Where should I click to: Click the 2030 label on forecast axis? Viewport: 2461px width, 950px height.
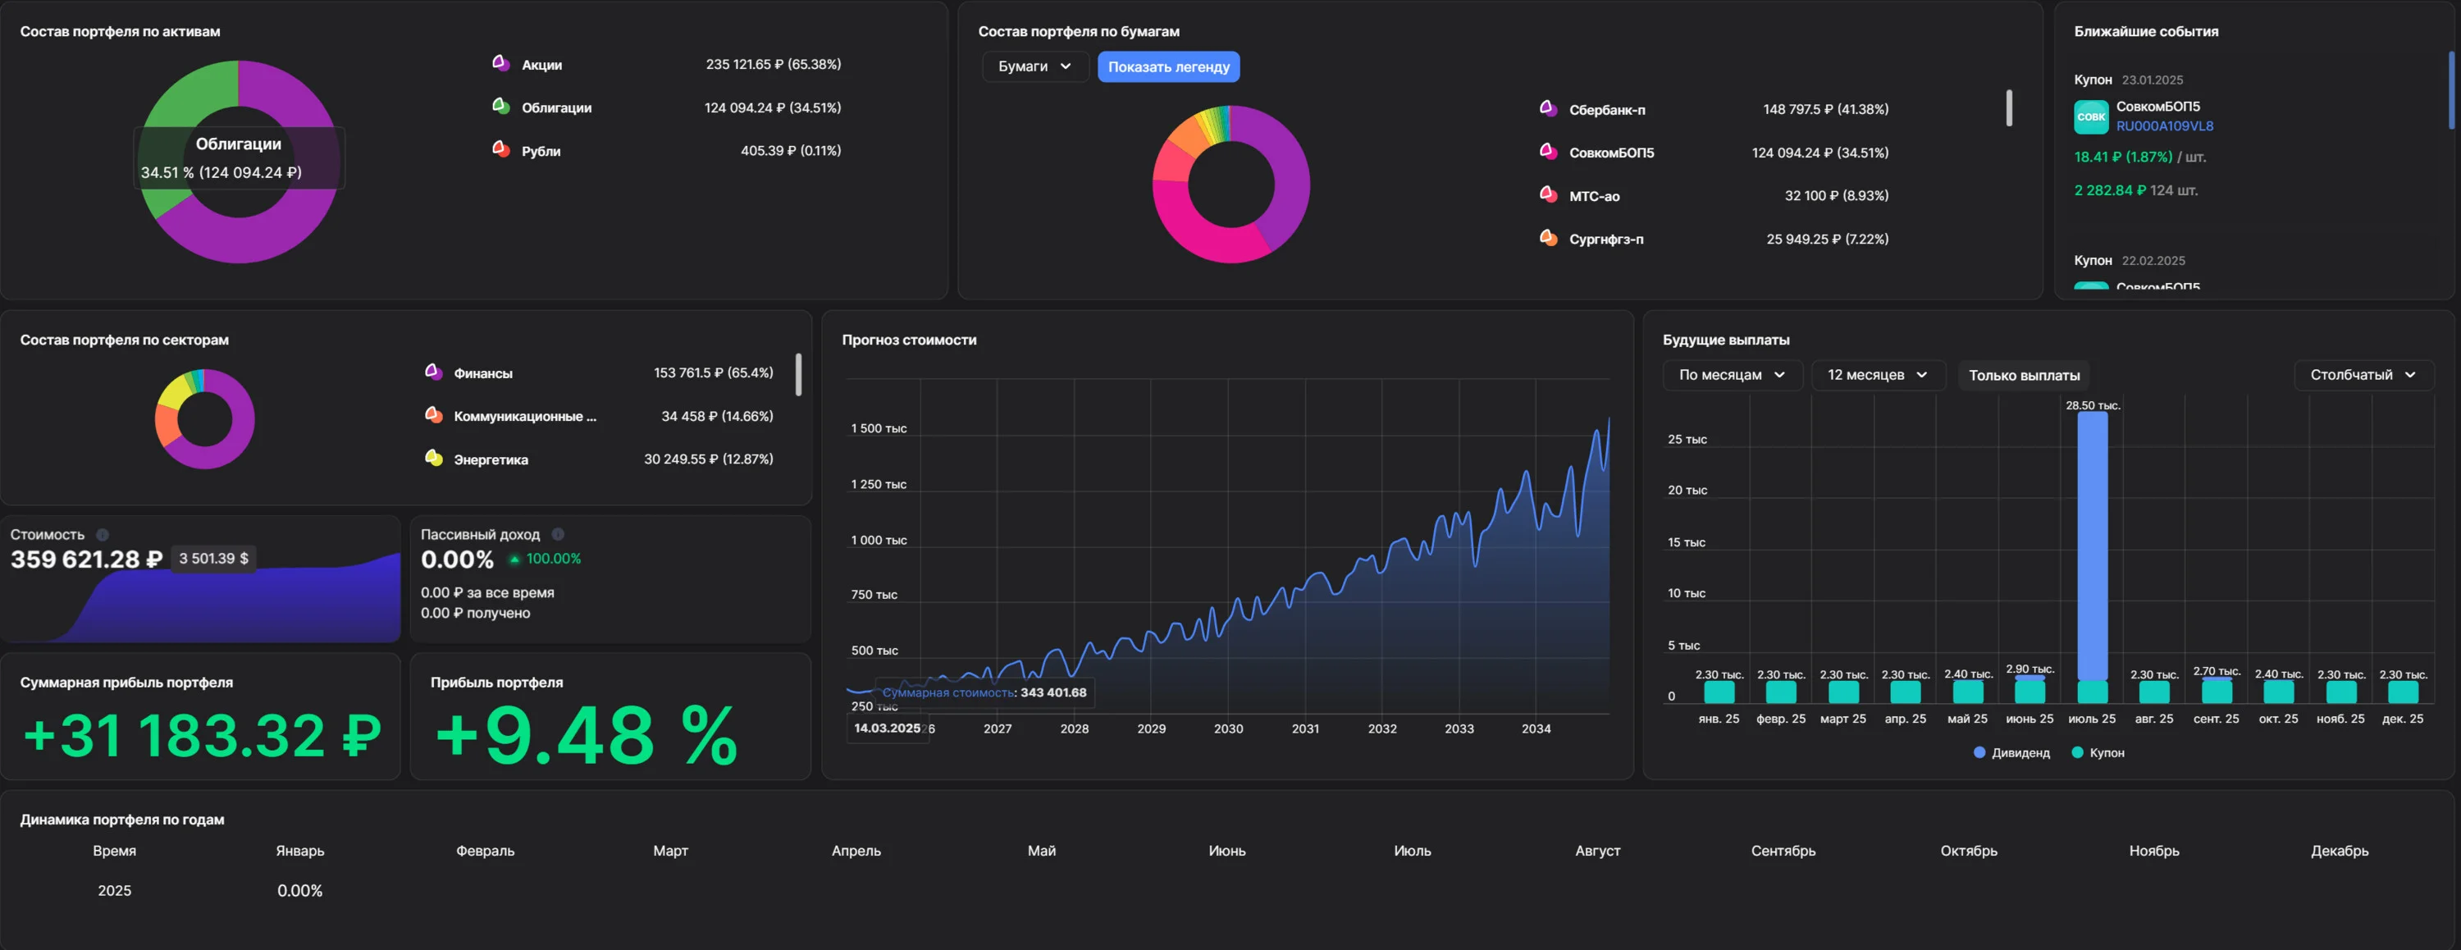click(x=1228, y=728)
